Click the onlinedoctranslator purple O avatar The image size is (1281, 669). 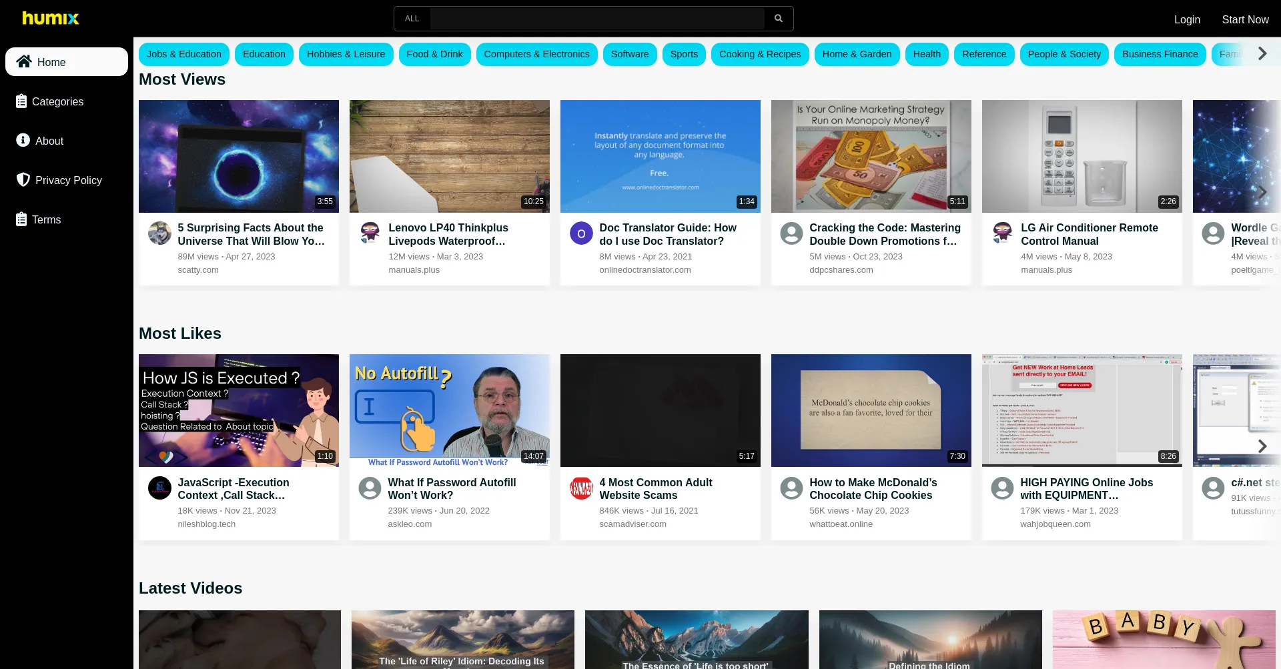pyautogui.click(x=581, y=233)
